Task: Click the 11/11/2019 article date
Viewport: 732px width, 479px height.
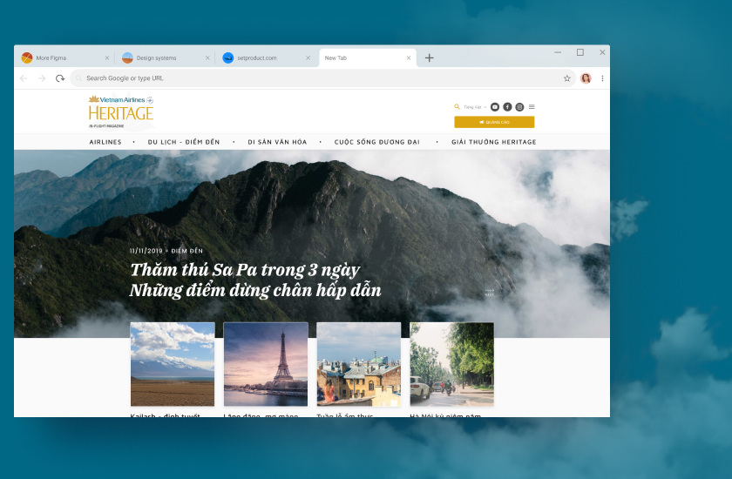Action: (146, 251)
